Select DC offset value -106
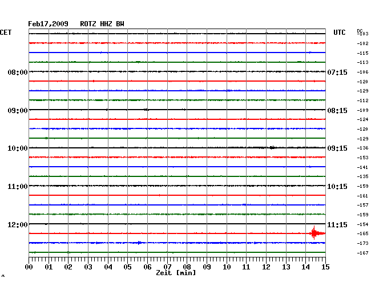This screenshot has width=371, height=282. pos(363,72)
